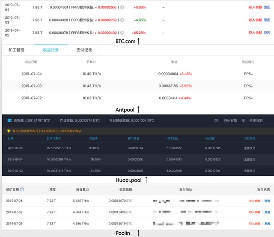Click the BTC.com -4.85% percentage
The image size is (274, 237).
click(140, 20)
